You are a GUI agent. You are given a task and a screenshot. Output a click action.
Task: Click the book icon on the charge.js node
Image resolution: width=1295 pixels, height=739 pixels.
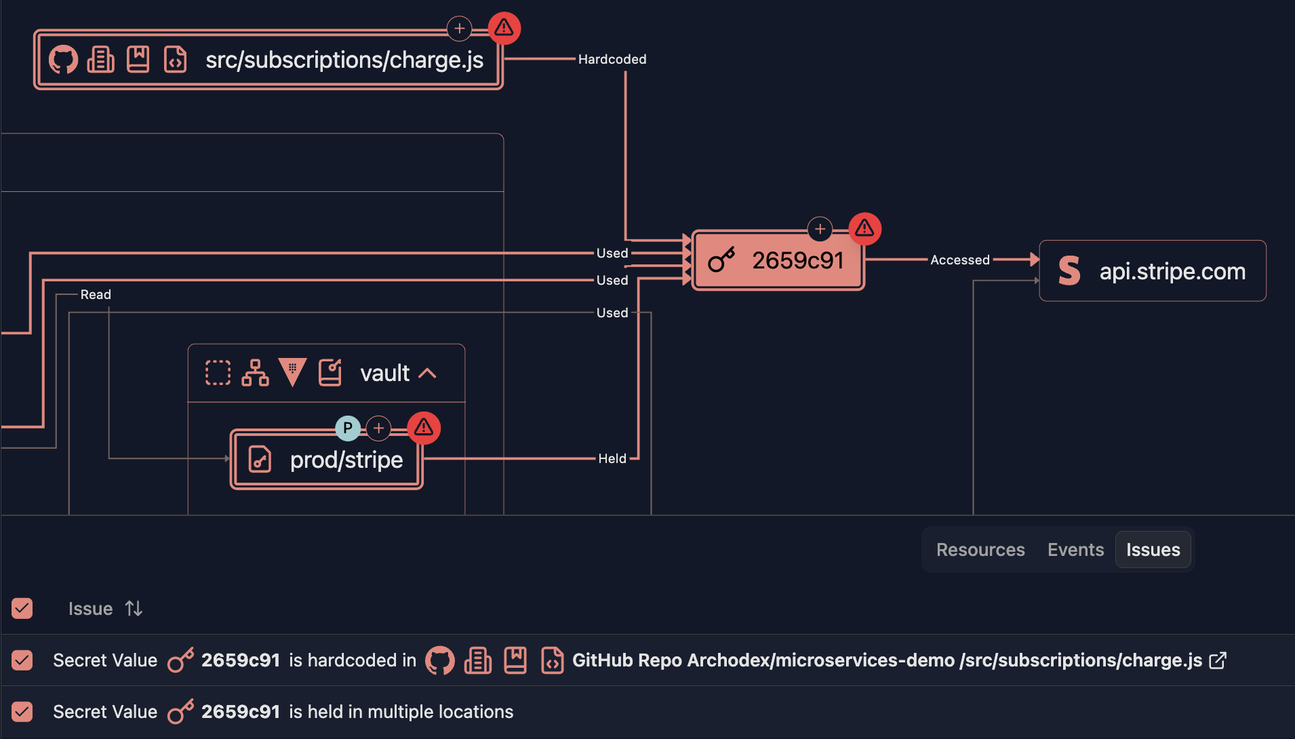click(x=138, y=60)
